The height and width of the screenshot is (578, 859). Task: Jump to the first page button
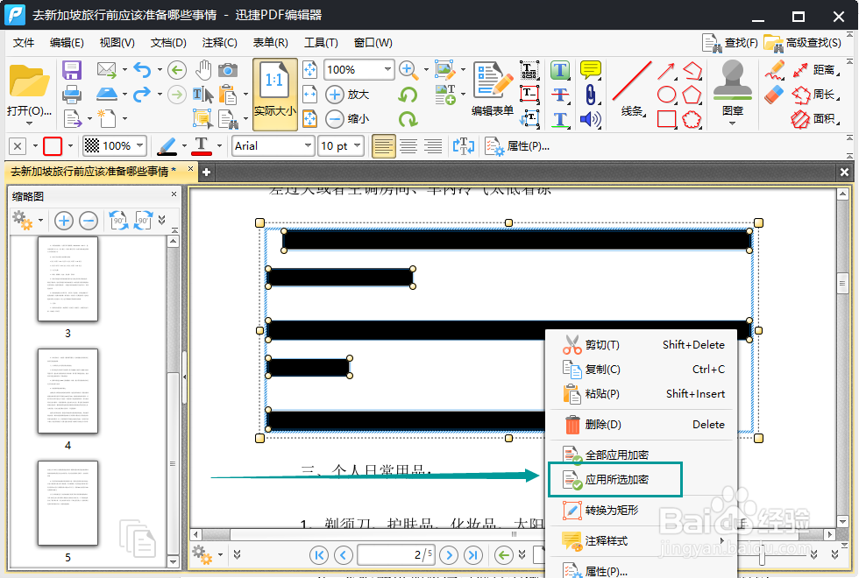[x=319, y=555]
